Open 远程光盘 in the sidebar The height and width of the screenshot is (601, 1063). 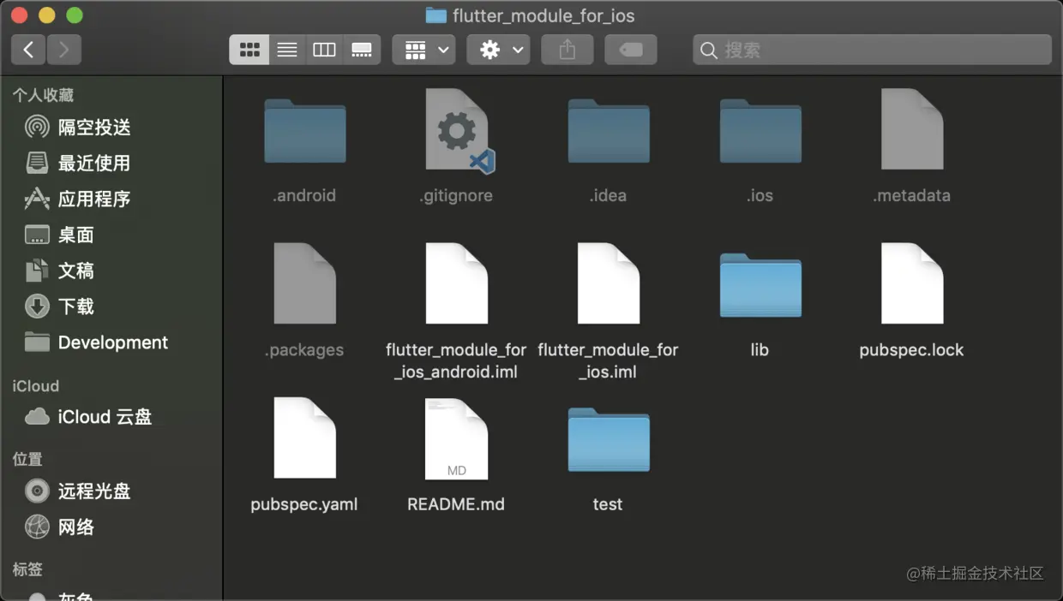[111, 491]
